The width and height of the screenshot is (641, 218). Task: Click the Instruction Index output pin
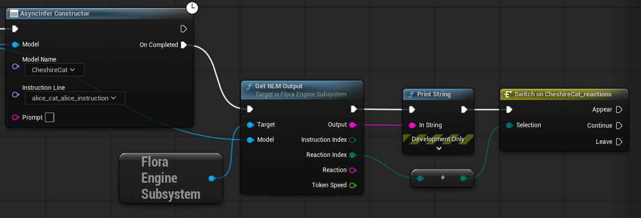click(352, 140)
